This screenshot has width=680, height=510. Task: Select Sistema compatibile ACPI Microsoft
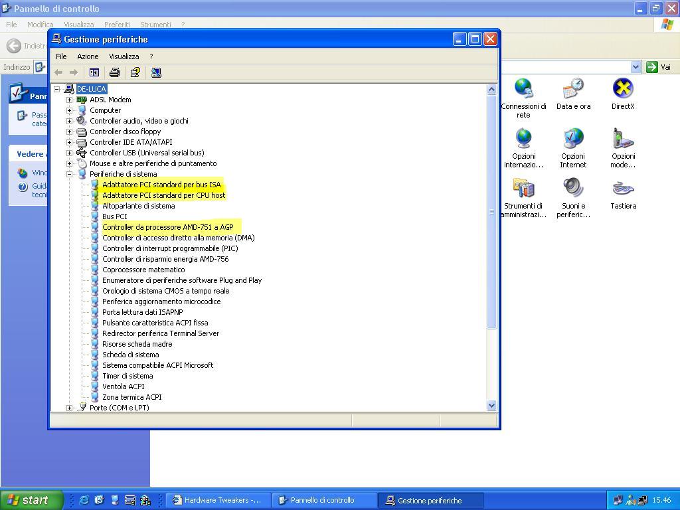point(158,365)
